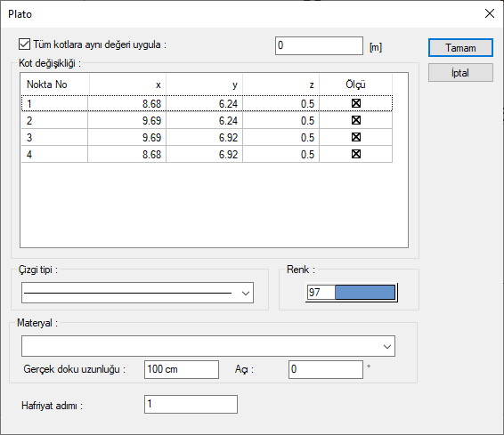Close the Plato dialog window
Viewport: 504px width, 435px height.
point(490,13)
